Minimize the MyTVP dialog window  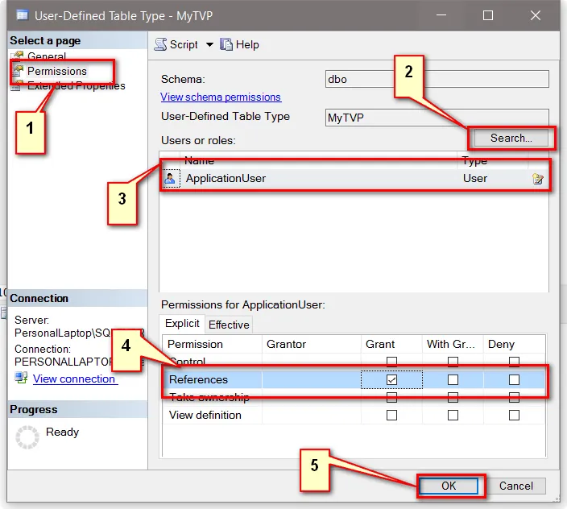441,15
